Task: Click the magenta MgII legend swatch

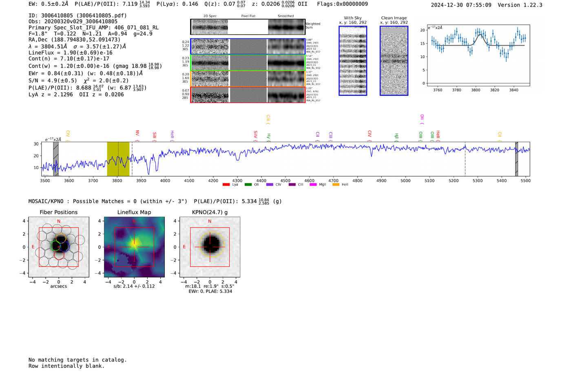Action: (313, 184)
